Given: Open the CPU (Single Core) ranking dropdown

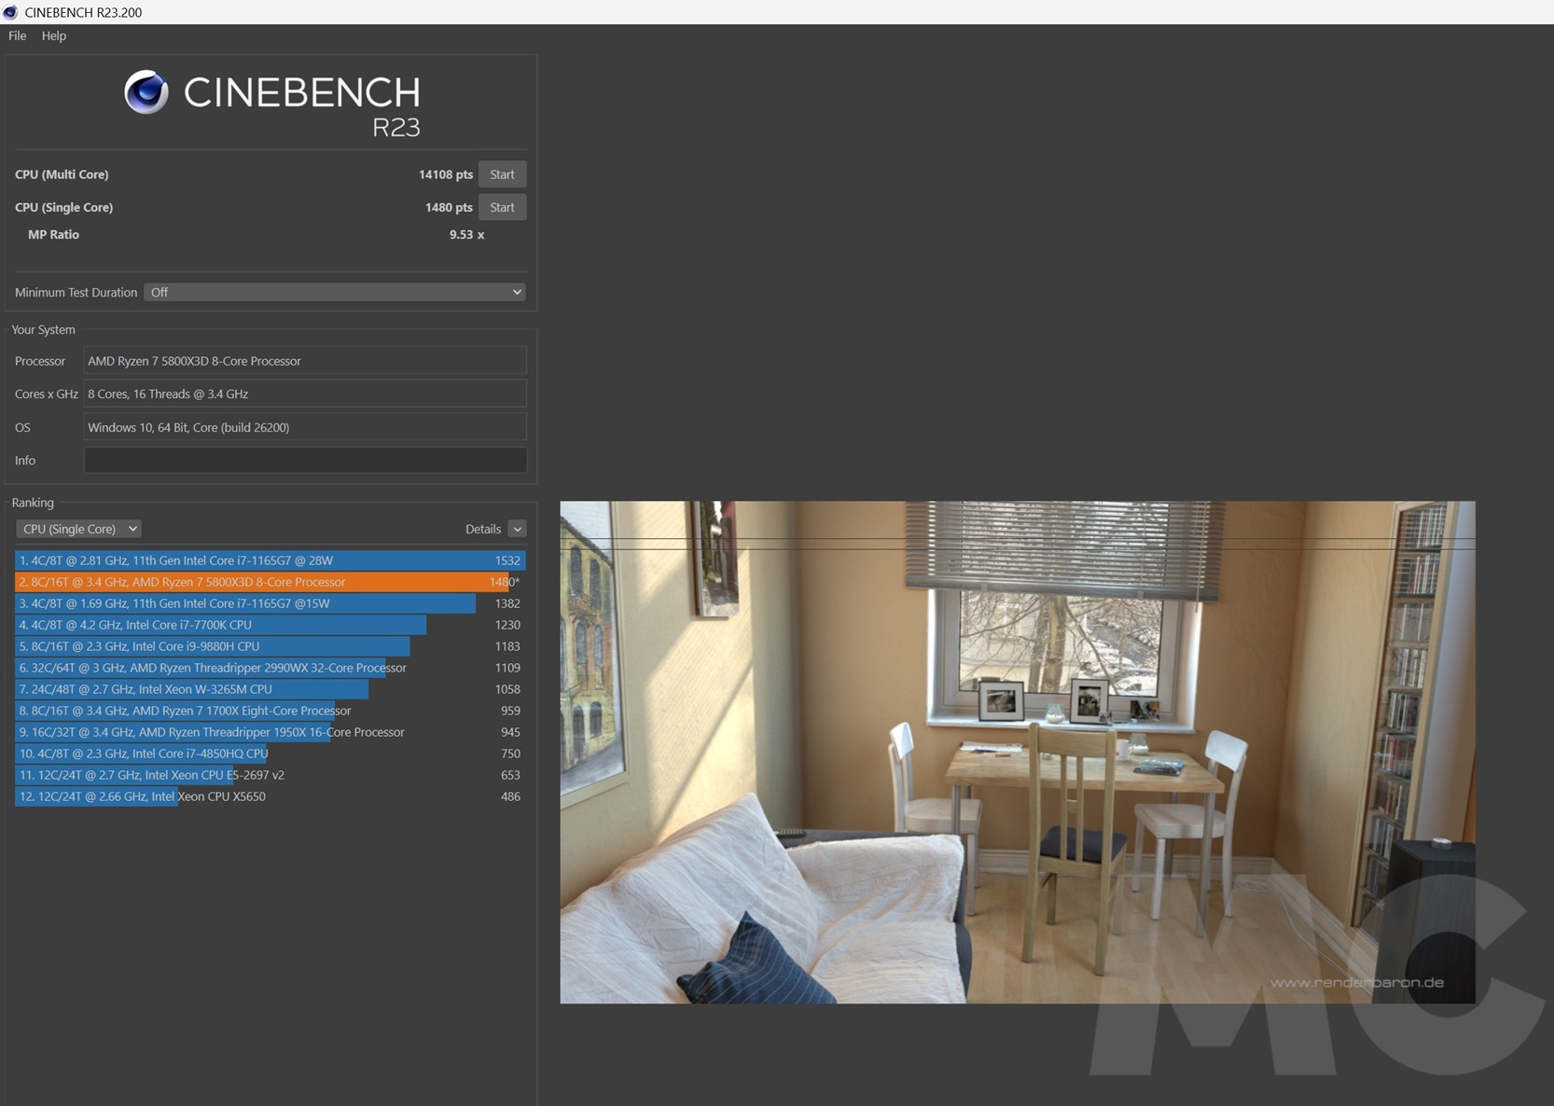Looking at the screenshot, I should coord(78,529).
